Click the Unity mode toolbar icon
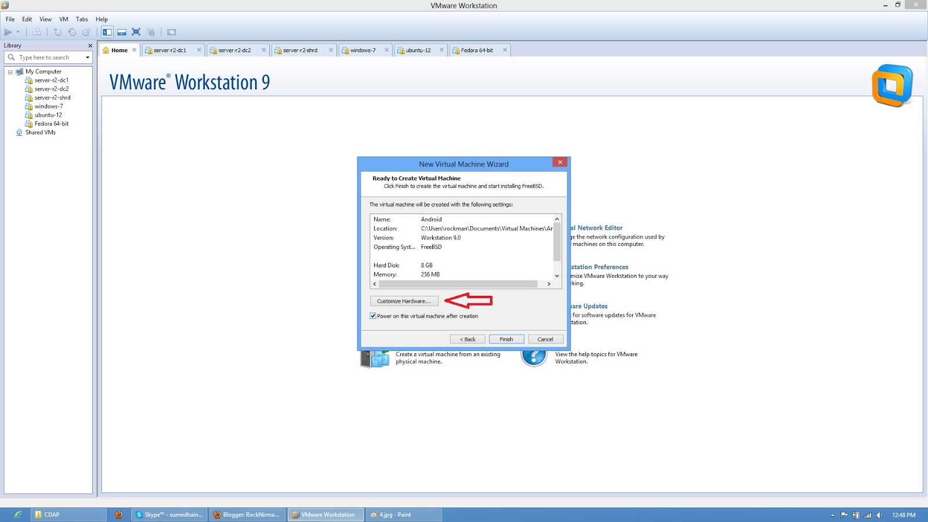This screenshot has height=522, width=928. click(151, 32)
